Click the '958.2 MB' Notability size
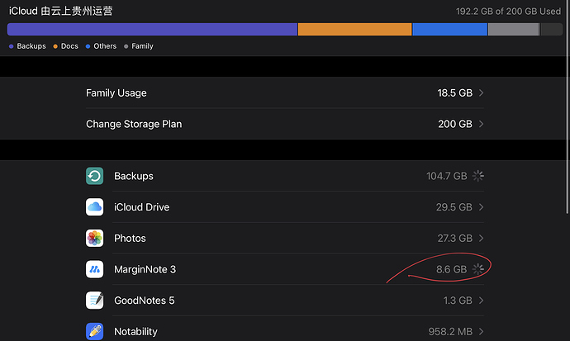This screenshot has height=341, width=570. click(450, 332)
